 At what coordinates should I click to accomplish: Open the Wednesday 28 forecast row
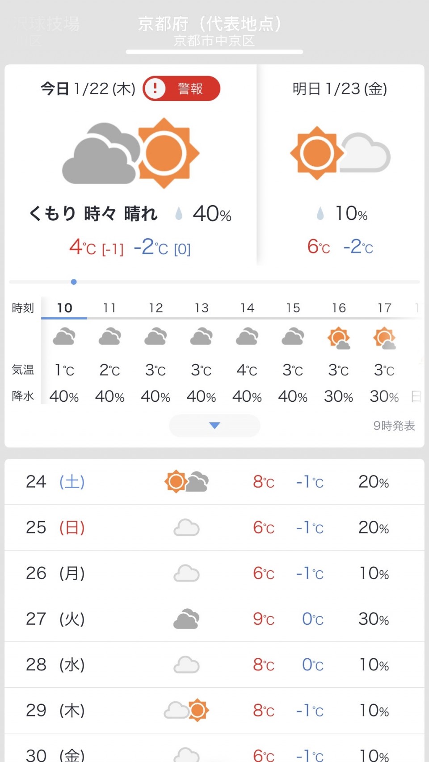[x=214, y=665]
